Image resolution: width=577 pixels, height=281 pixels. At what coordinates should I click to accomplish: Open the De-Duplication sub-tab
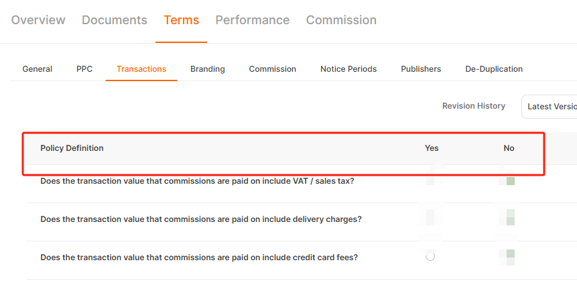(494, 69)
